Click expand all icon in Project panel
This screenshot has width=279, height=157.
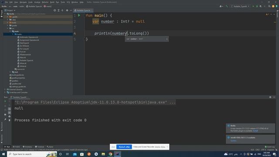tap(58, 10)
